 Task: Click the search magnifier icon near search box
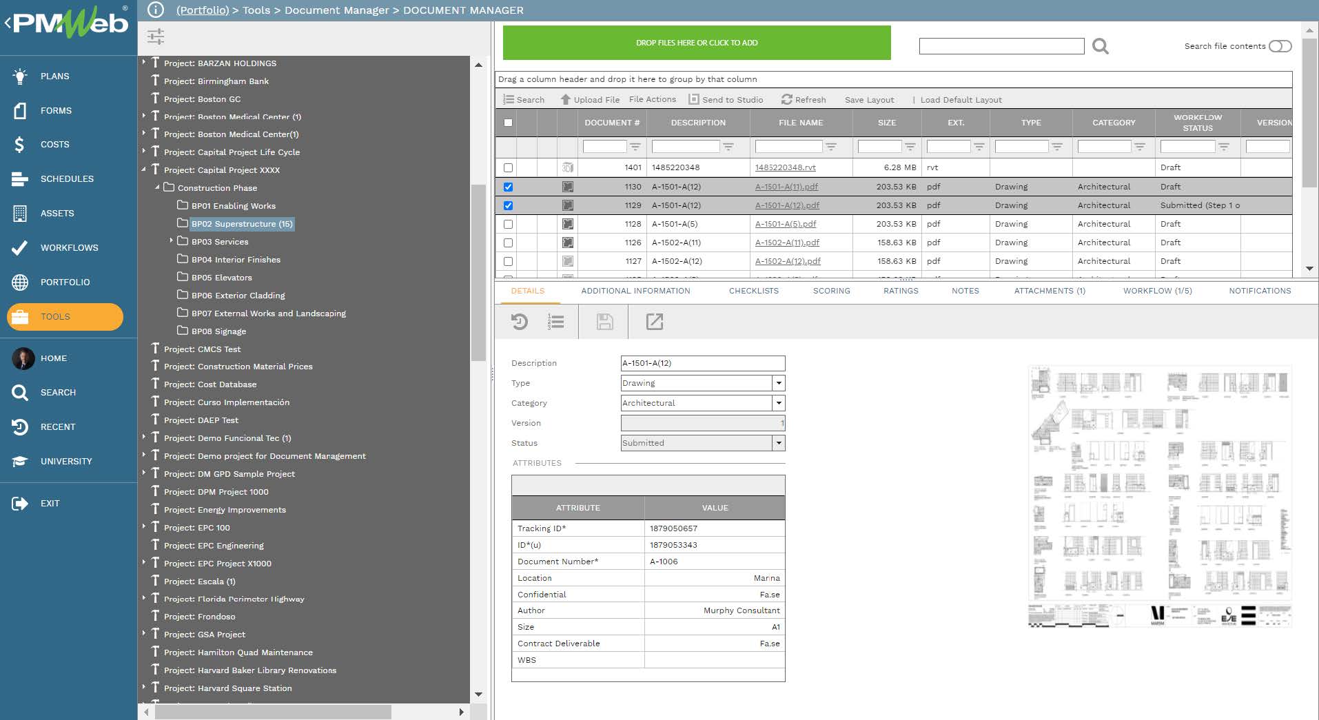click(1100, 46)
